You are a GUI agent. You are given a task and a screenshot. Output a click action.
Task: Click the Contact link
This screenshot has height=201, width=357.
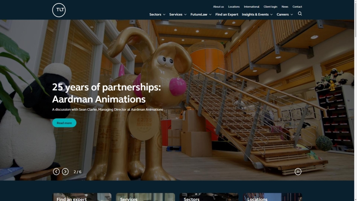point(297,7)
